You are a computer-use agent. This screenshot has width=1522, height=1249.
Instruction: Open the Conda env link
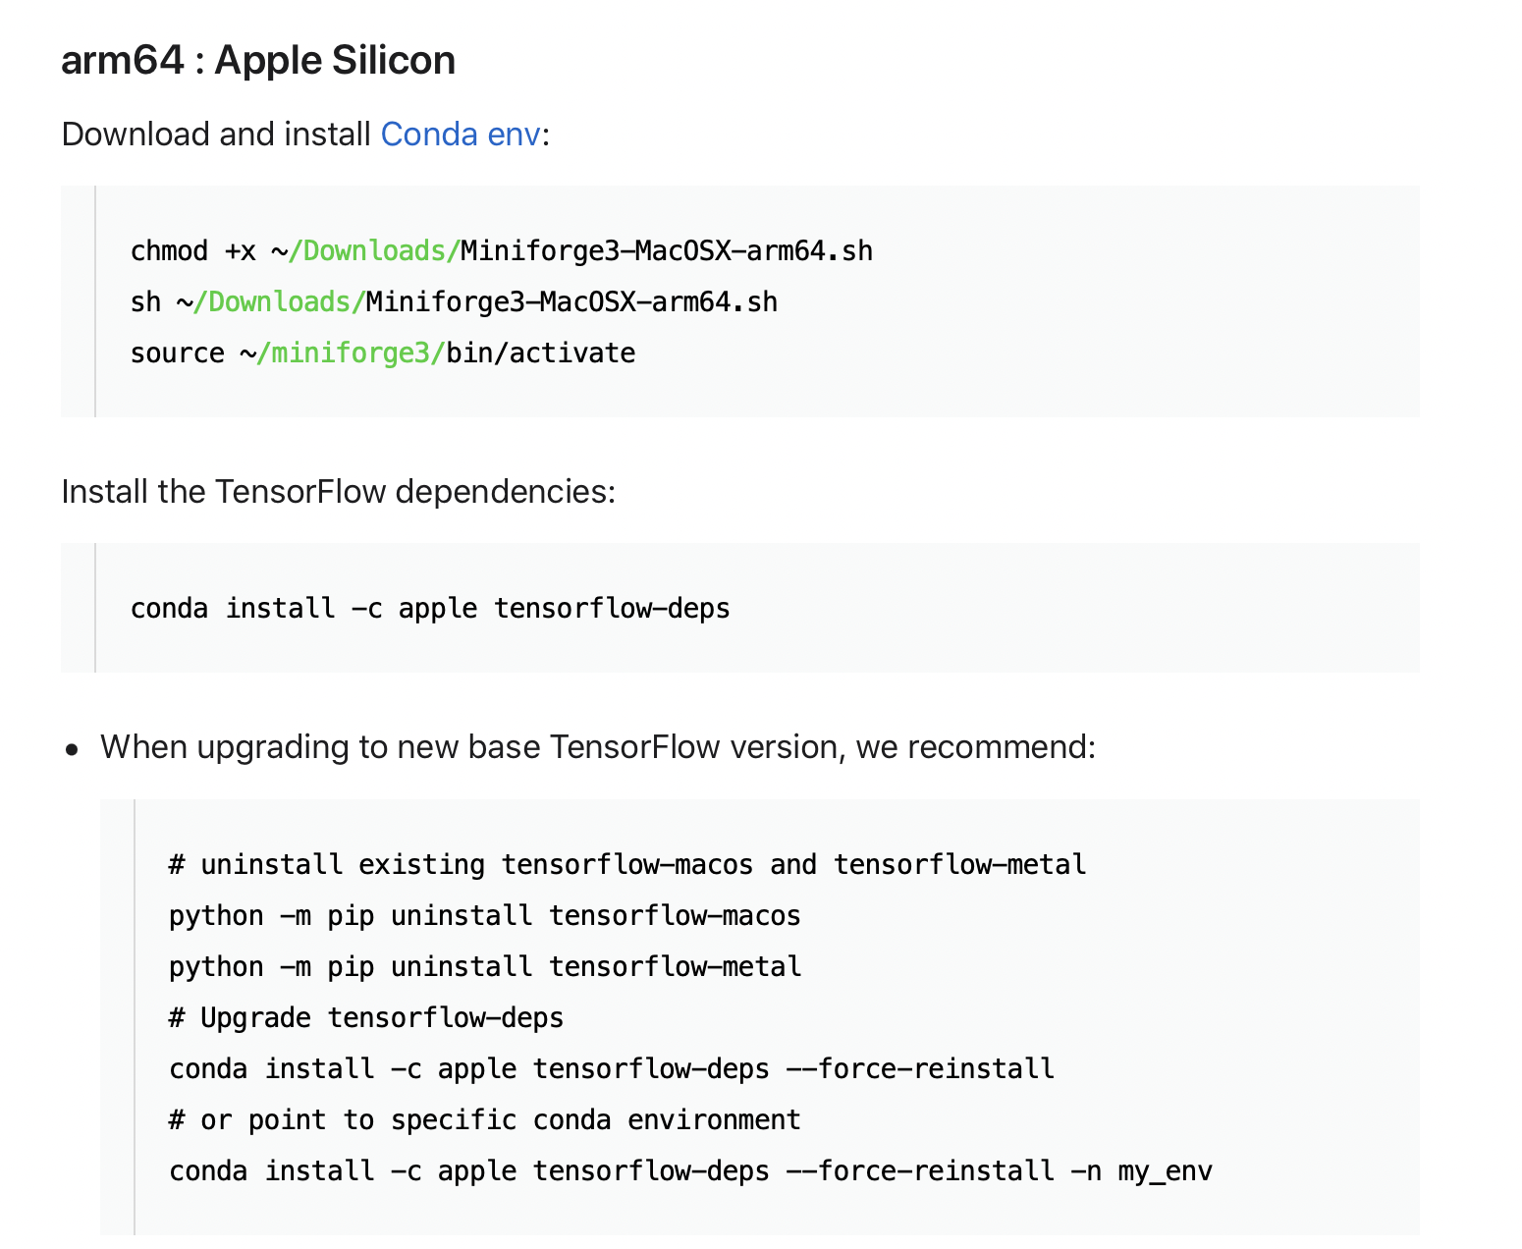[461, 135]
